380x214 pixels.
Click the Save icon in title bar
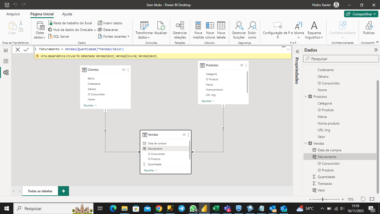[x=7, y=5]
